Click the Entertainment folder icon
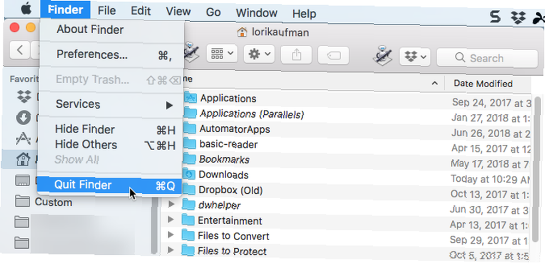The height and width of the screenshot is (264, 545). tap(187, 220)
